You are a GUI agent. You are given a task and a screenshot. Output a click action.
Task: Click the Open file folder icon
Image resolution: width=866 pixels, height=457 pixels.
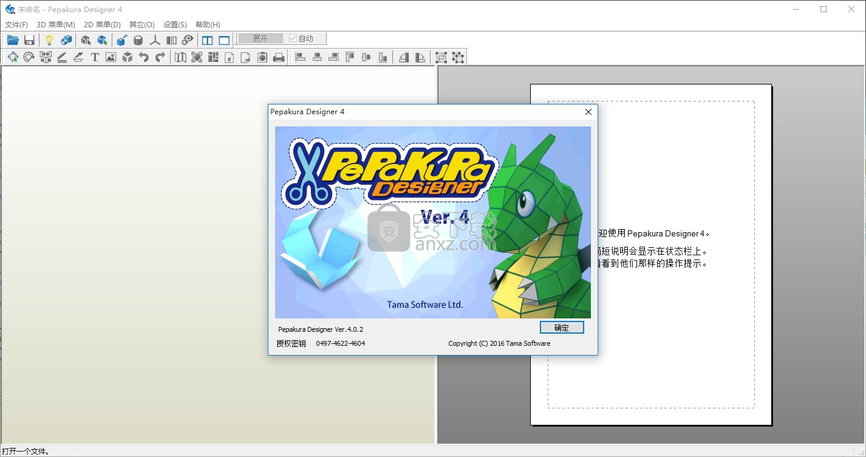pyautogui.click(x=13, y=40)
